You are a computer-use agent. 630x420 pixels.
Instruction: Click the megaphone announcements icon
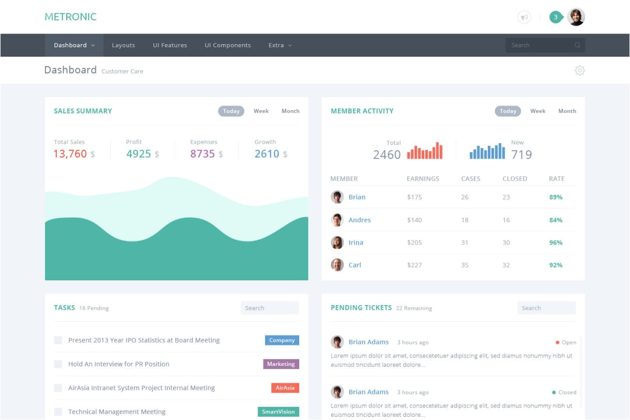[524, 17]
